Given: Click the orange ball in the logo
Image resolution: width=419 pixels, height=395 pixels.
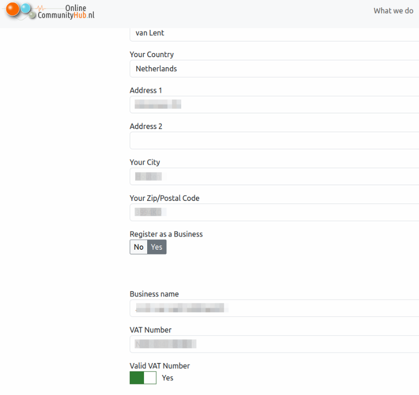Looking at the screenshot, I should click(x=13, y=9).
